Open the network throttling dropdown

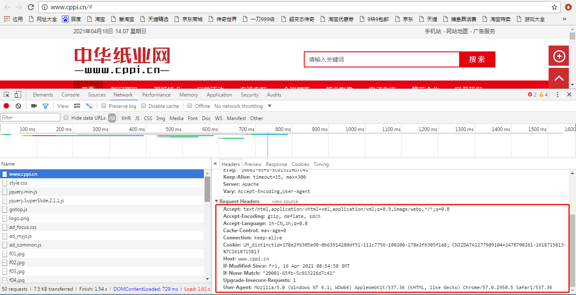(243, 106)
